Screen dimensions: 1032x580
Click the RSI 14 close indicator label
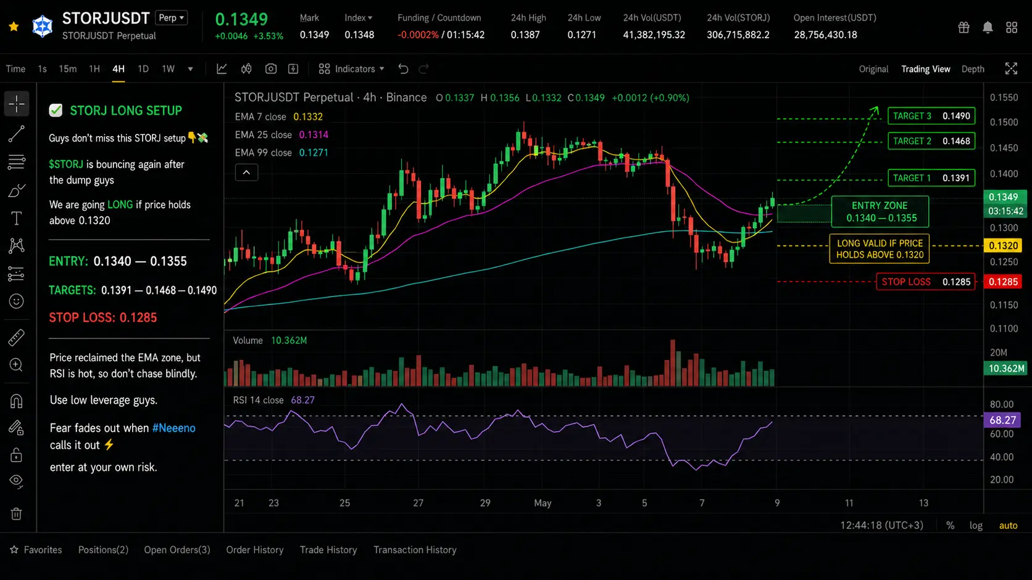pos(258,400)
